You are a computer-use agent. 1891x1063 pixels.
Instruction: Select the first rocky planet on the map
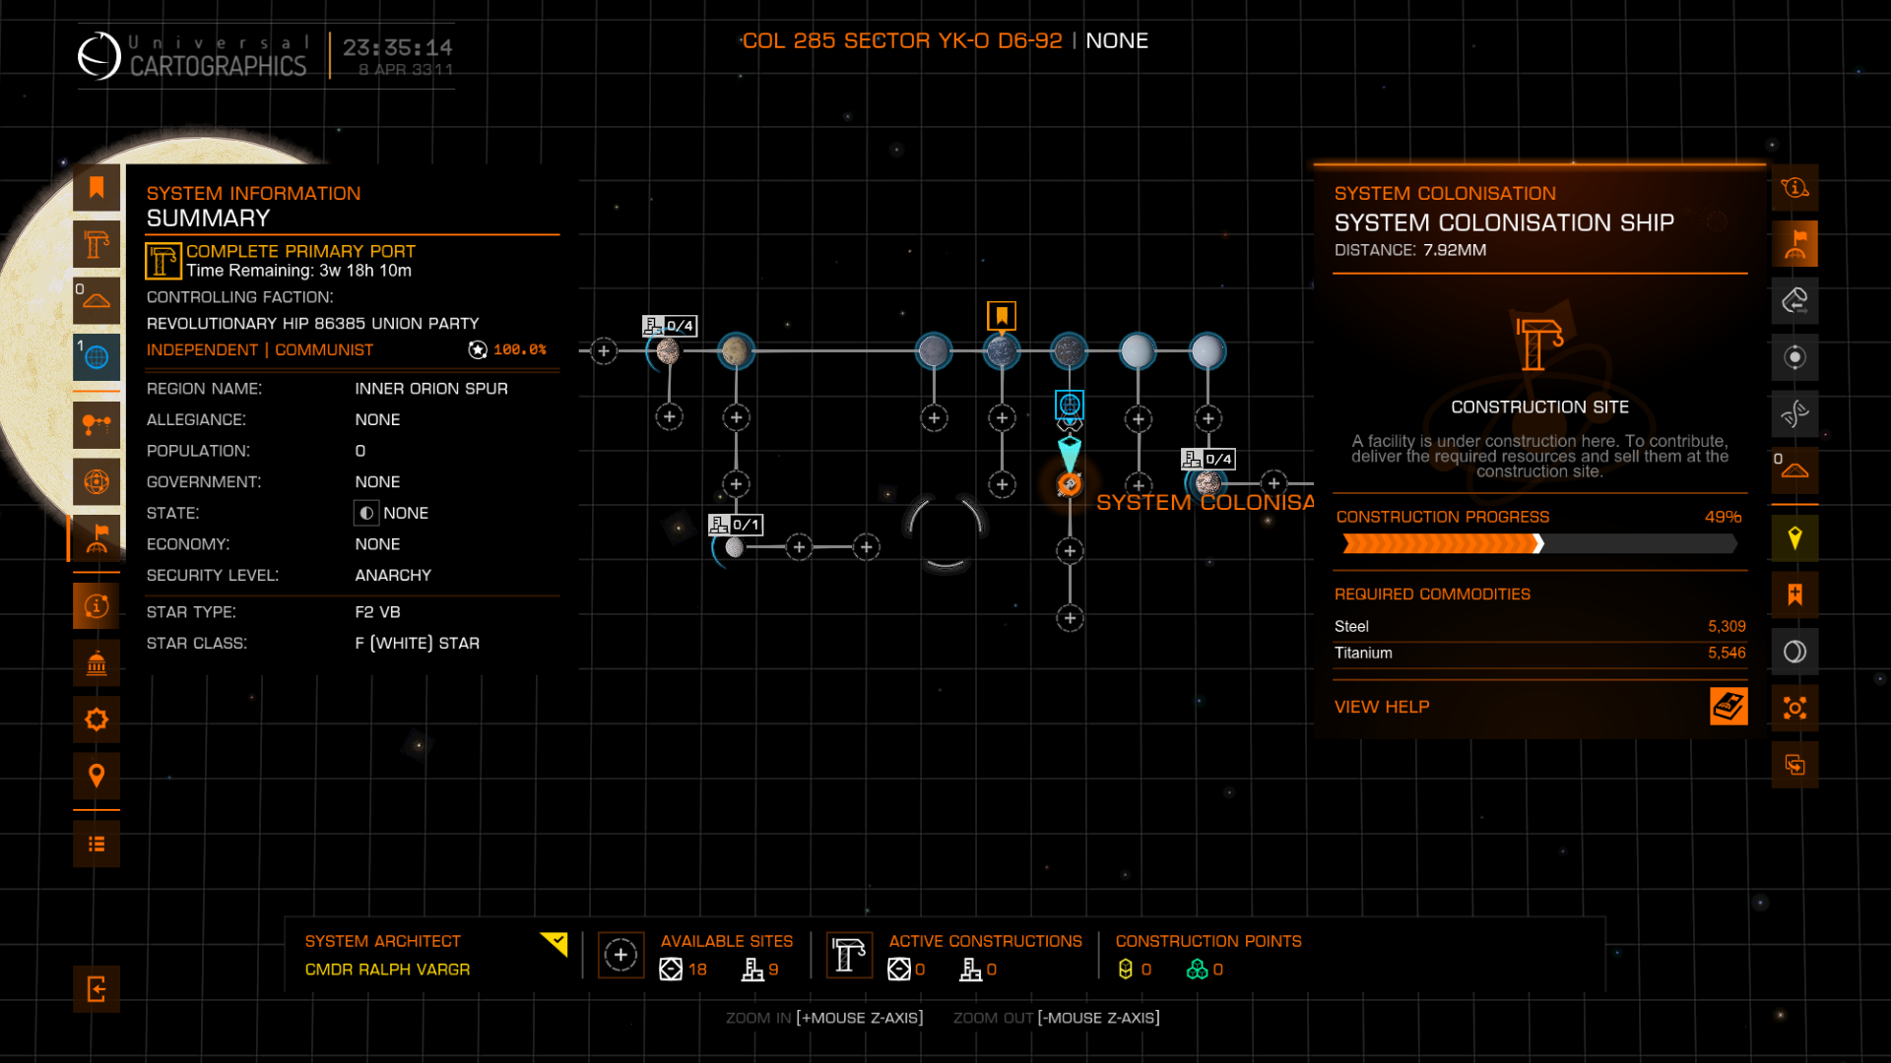tap(668, 351)
